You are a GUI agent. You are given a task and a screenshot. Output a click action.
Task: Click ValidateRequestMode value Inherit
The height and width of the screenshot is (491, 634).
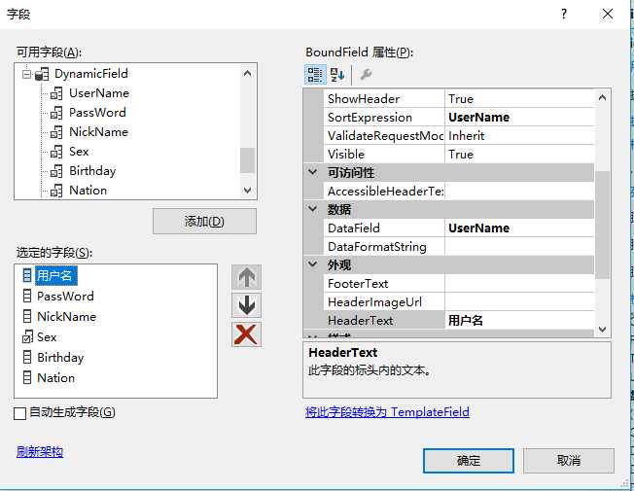(x=519, y=136)
